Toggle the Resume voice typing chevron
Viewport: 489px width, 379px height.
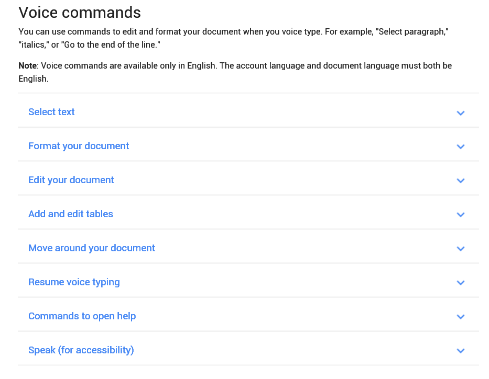pyautogui.click(x=461, y=282)
